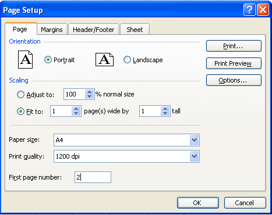
Task: Click the First page number field
Action: [93, 177]
